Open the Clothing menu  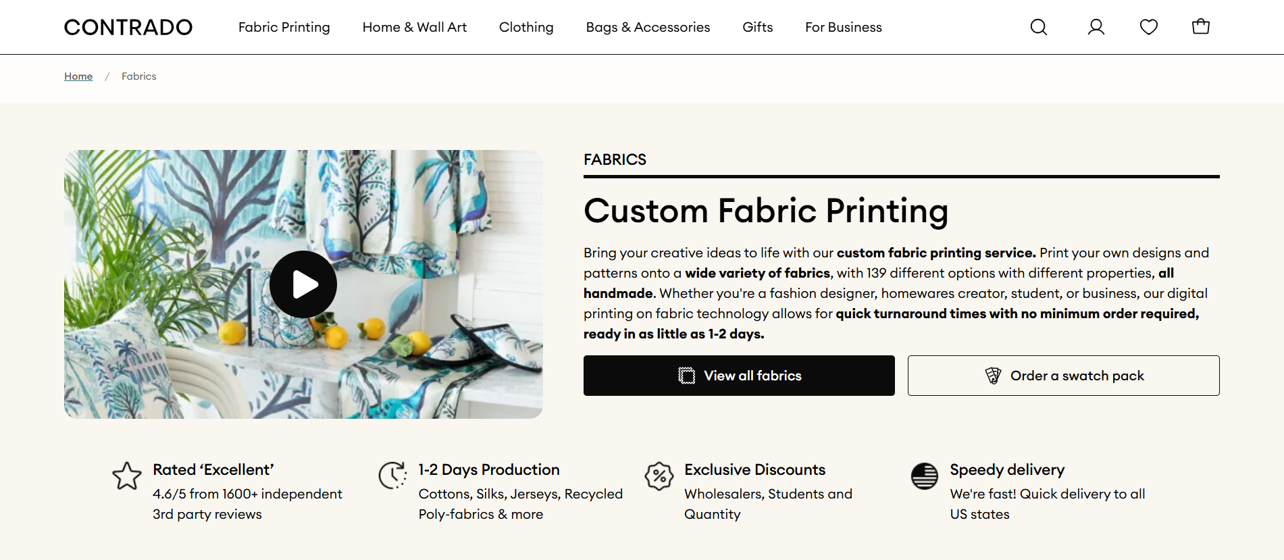click(525, 27)
